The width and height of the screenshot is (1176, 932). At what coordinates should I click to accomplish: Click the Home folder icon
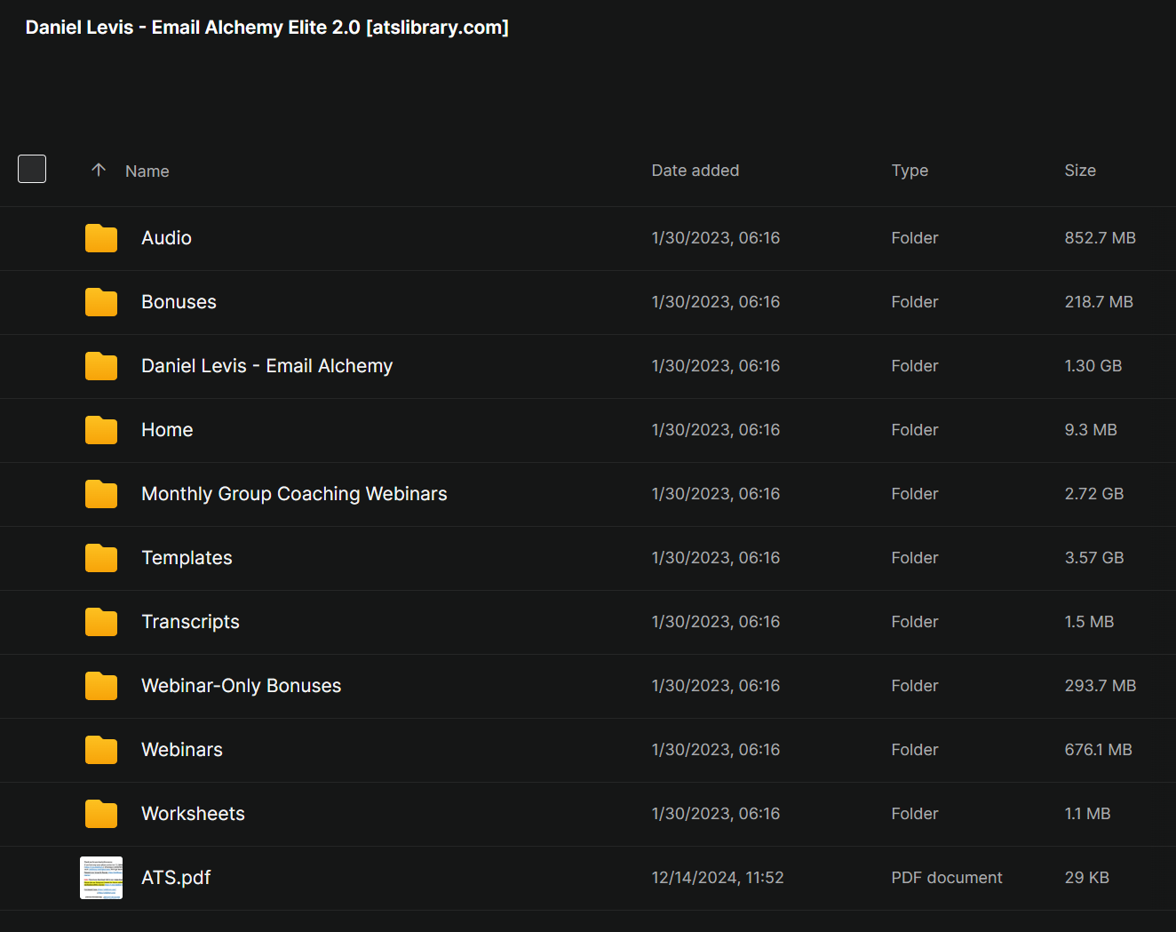coord(101,430)
